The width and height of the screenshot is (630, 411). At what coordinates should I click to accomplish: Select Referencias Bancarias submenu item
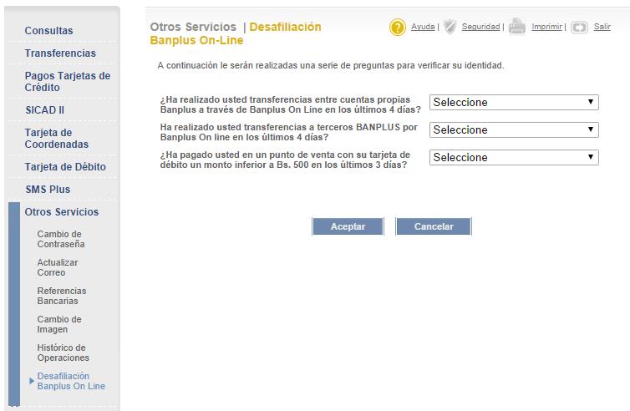tap(62, 296)
